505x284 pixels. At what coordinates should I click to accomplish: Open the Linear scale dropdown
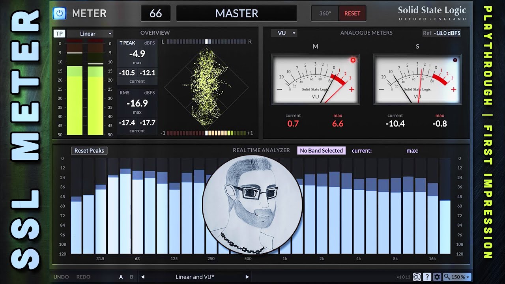pyautogui.click(x=90, y=34)
